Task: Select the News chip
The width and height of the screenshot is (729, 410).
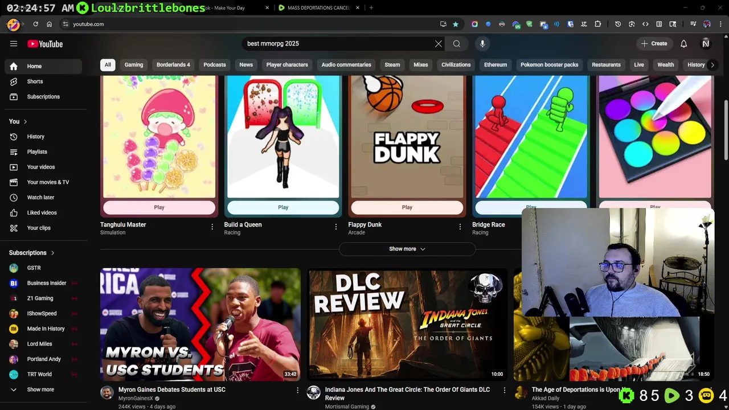Action: [246, 65]
